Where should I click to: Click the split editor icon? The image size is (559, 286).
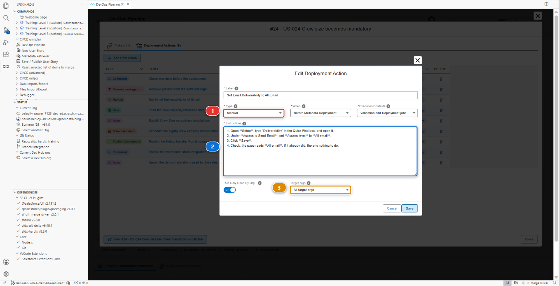[546, 4]
